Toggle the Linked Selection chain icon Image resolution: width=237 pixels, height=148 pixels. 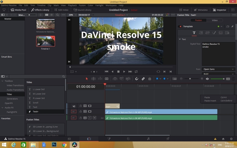(x=143, y=79)
